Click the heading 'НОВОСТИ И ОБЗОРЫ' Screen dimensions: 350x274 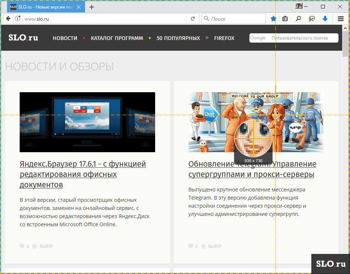pyautogui.click(x=59, y=66)
